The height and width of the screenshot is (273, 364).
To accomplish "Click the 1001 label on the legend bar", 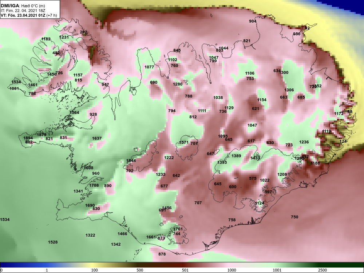I will [x=277, y=270].
